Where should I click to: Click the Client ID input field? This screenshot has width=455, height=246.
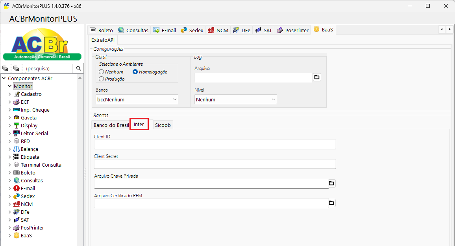point(215,144)
